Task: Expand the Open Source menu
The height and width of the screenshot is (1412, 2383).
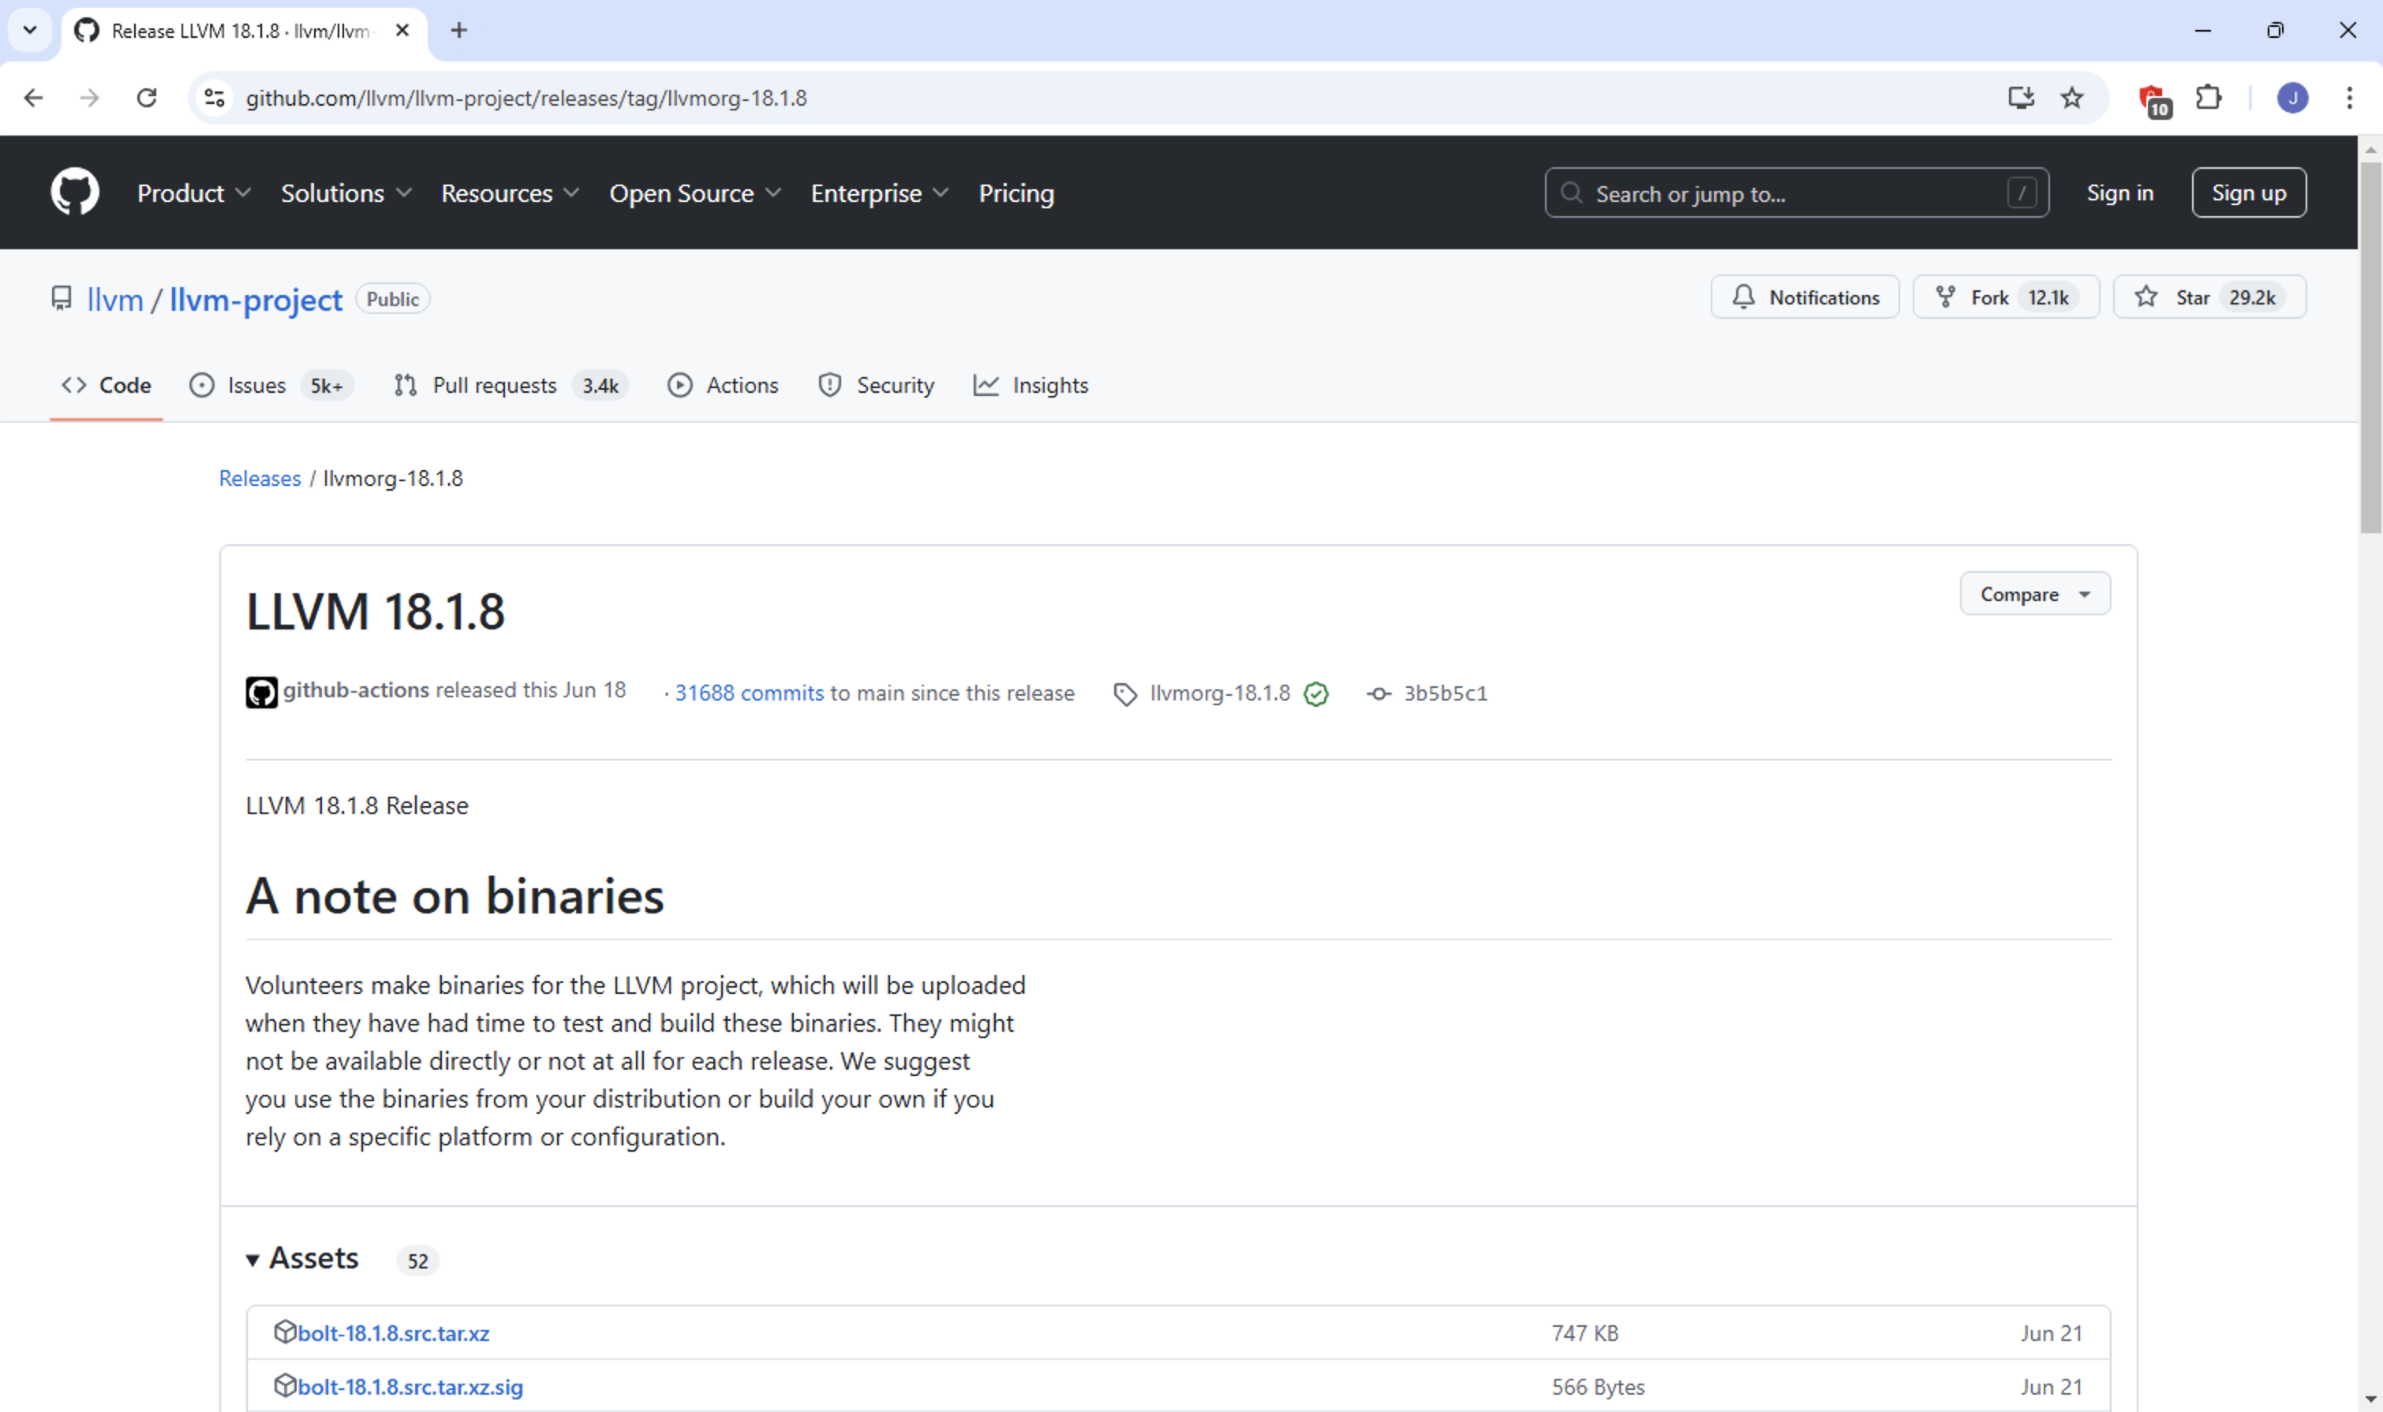Action: tap(694, 193)
